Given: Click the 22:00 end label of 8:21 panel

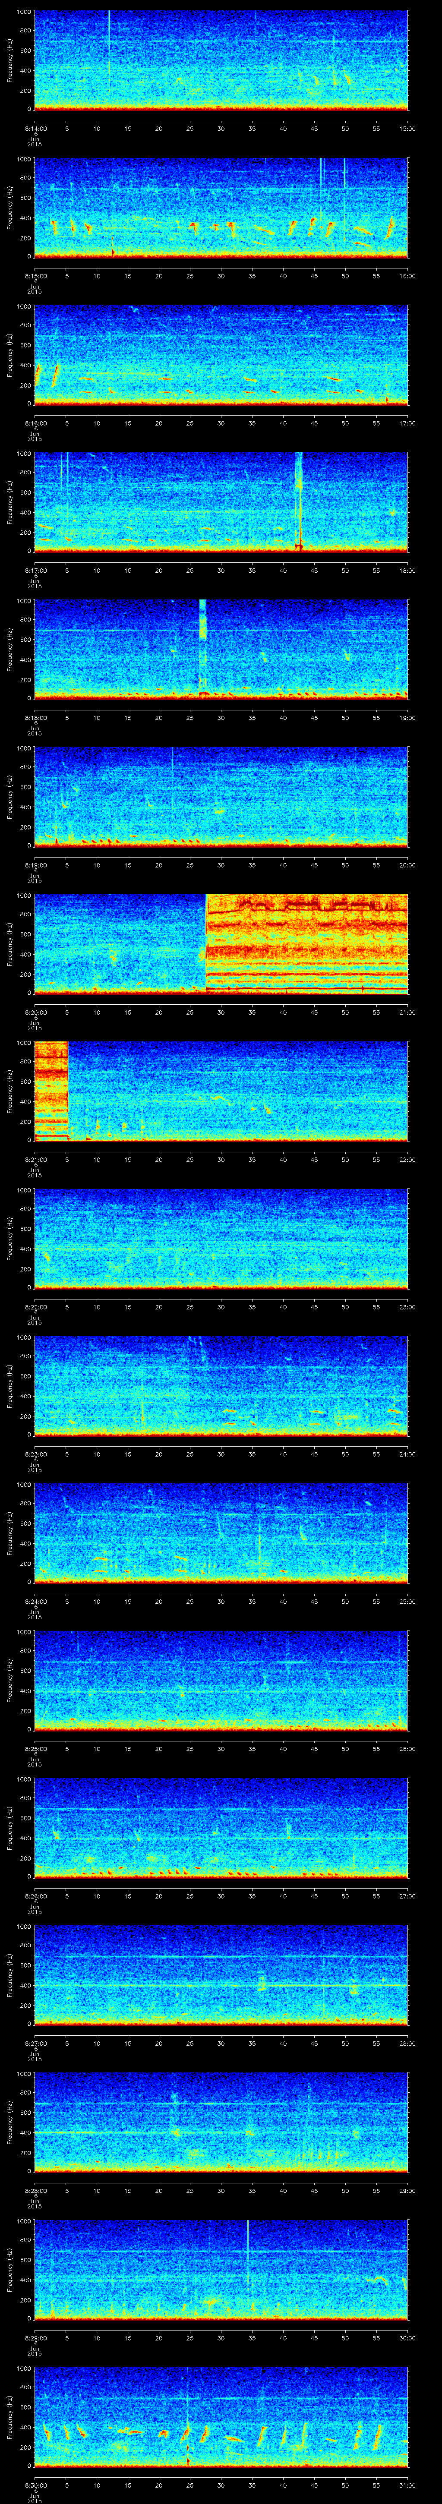Looking at the screenshot, I should click(408, 1160).
